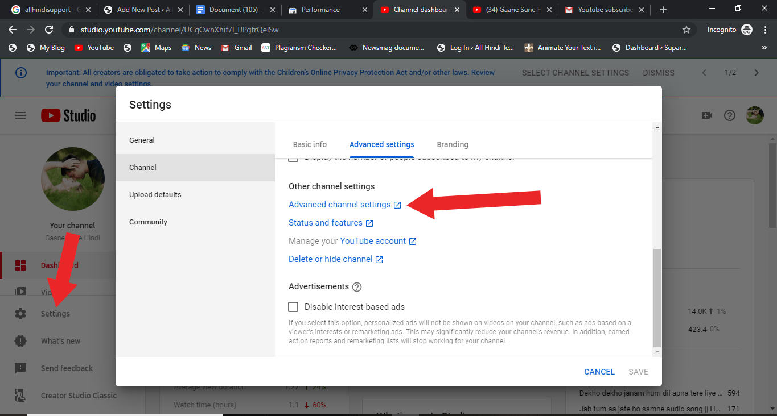This screenshot has height=416, width=777.
Task: Click the SAVE button
Action: [x=638, y=372]
